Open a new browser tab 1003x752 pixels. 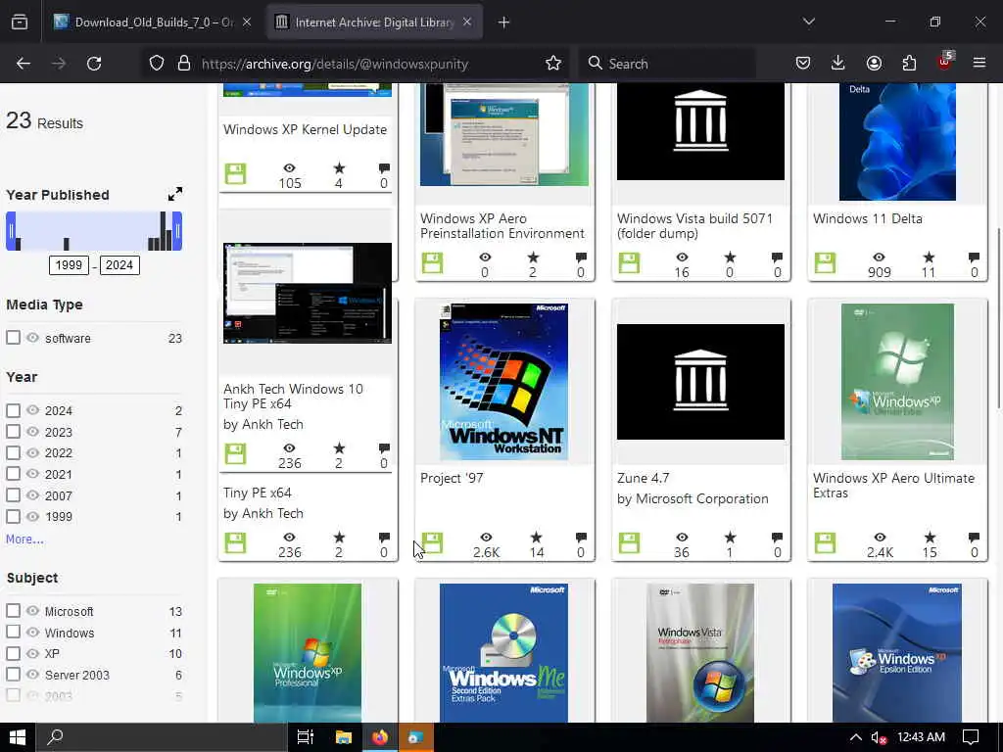click(x=504, y=23)
